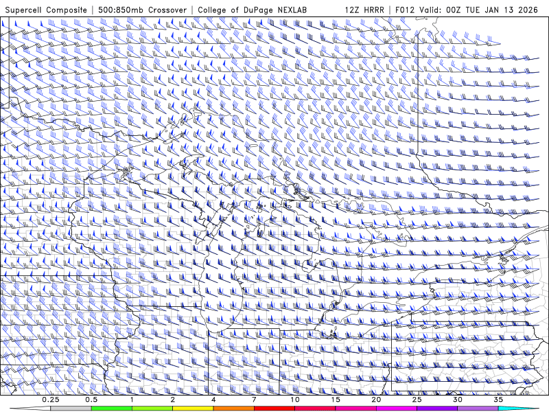Select the lavender swatch between 30 and 35
This screenshot has height=412, width=549.
pyautogui.click(x=478, y=409)
